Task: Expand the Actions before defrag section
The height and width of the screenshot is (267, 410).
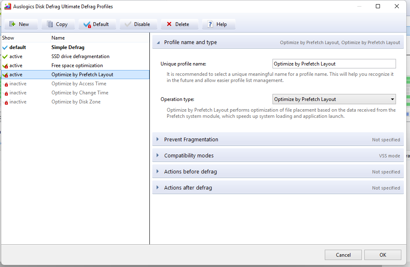Action: 278,171
